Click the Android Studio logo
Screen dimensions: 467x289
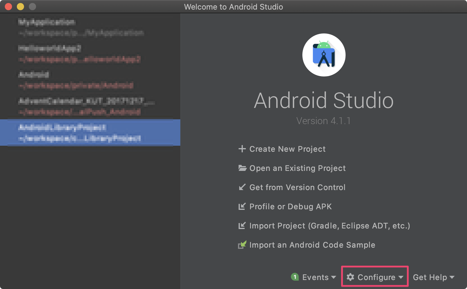point(324,55)
